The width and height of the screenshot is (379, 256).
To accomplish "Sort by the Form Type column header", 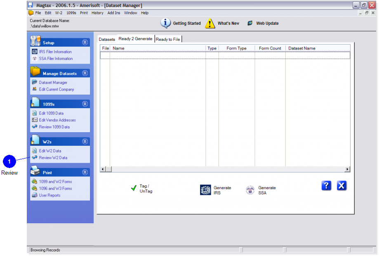I will coord(237,48).
